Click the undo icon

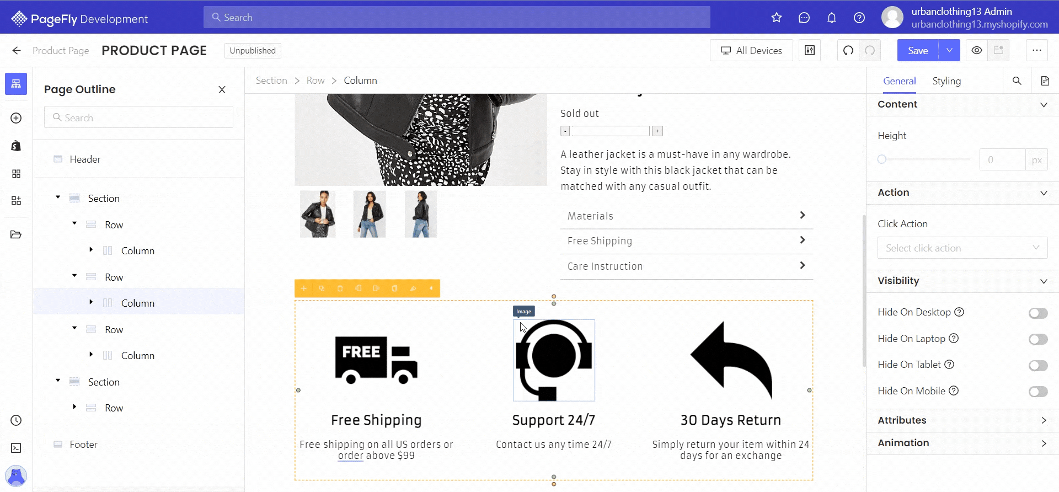coord(848,50)
